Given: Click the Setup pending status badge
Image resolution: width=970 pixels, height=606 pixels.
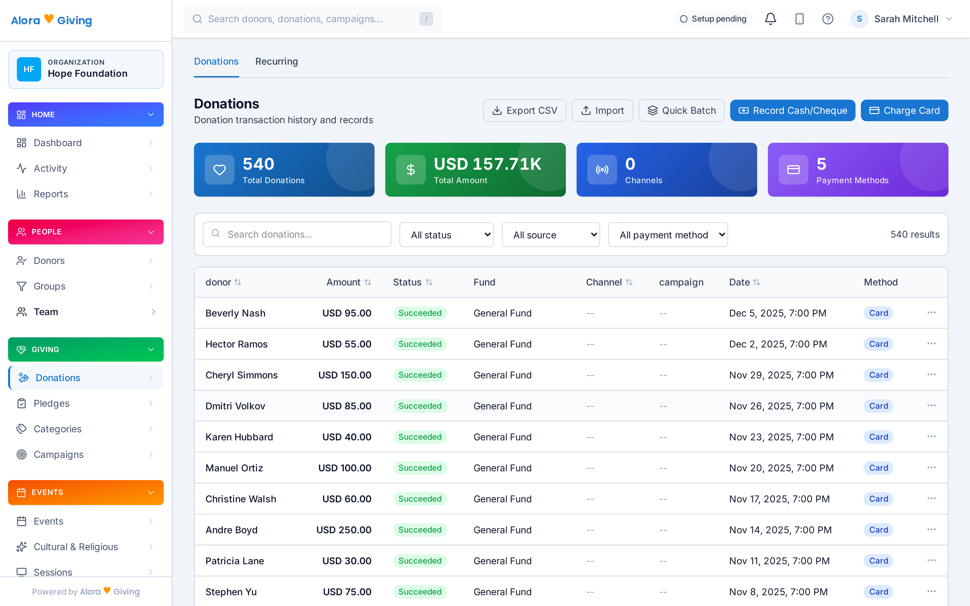Looking at the screenshot, I should [x=713, y=19].
